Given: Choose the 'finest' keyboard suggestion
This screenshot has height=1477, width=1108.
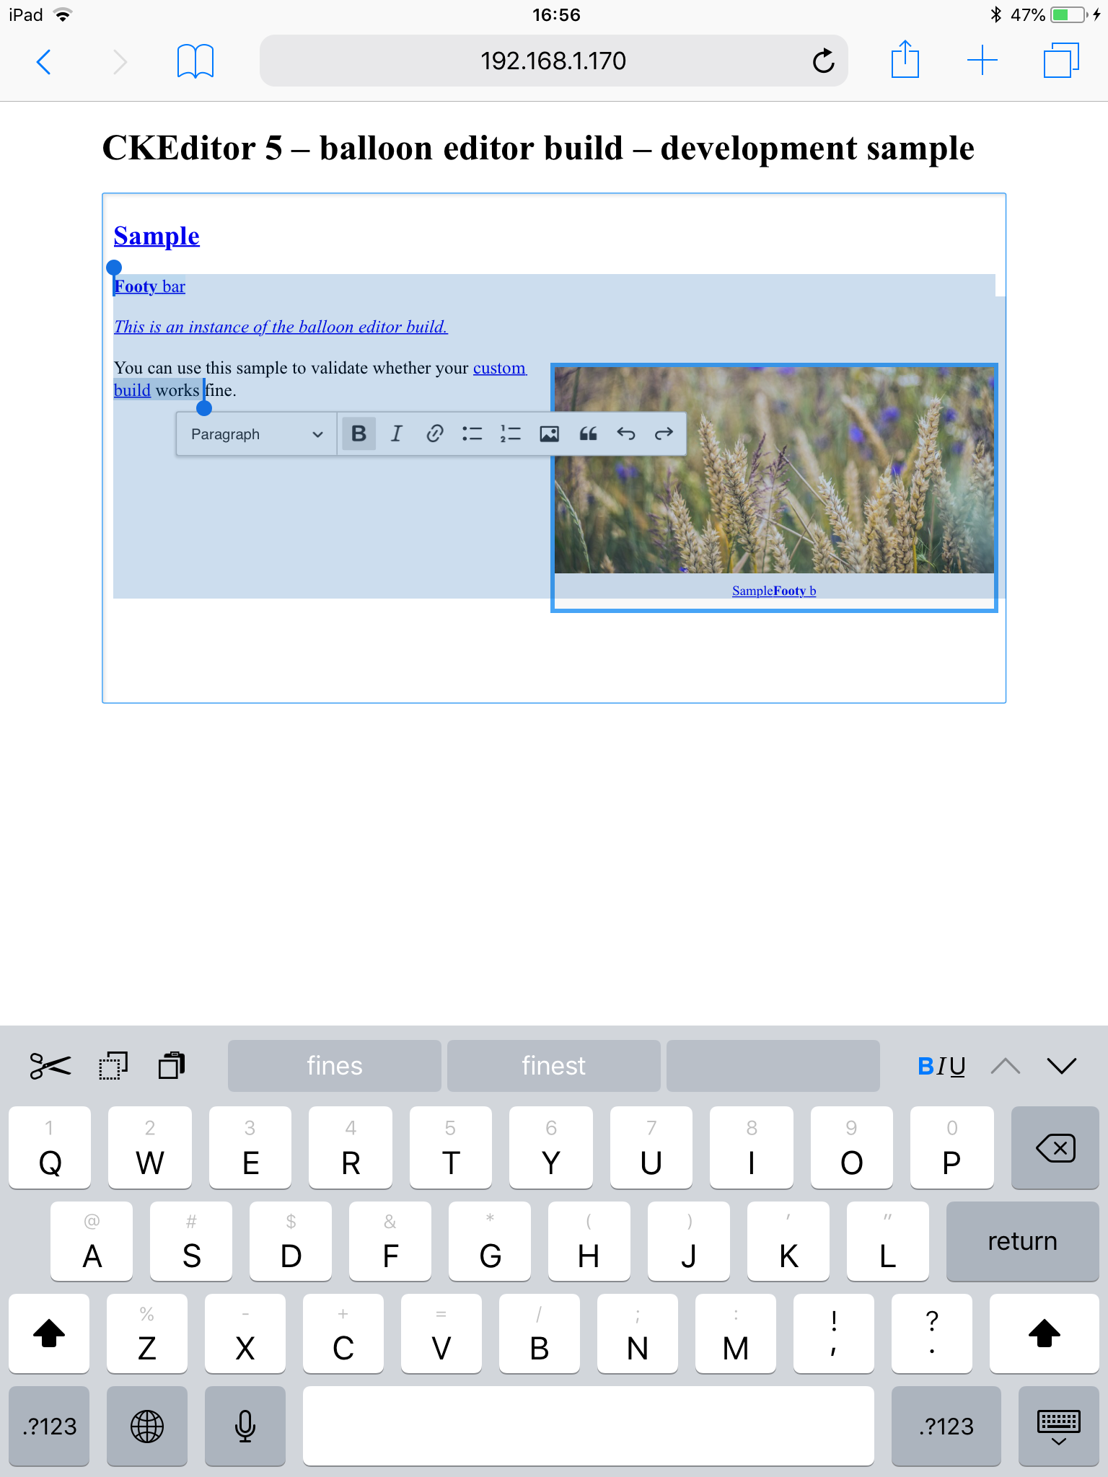Looking at the screenshot, I should (x=554, y=1066).
